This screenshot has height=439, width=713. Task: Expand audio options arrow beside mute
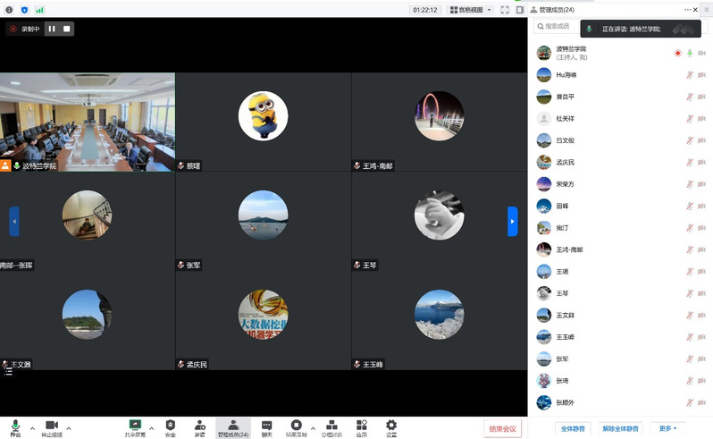32,427
